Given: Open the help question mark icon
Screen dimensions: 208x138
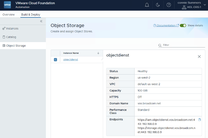Looking at the screenshot, I should point(169,5).
